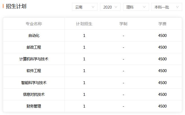Image resolution: width=185 pixels, height=115 pixels.
Task: Select the 自动化 major row
Action: (93, 35)
